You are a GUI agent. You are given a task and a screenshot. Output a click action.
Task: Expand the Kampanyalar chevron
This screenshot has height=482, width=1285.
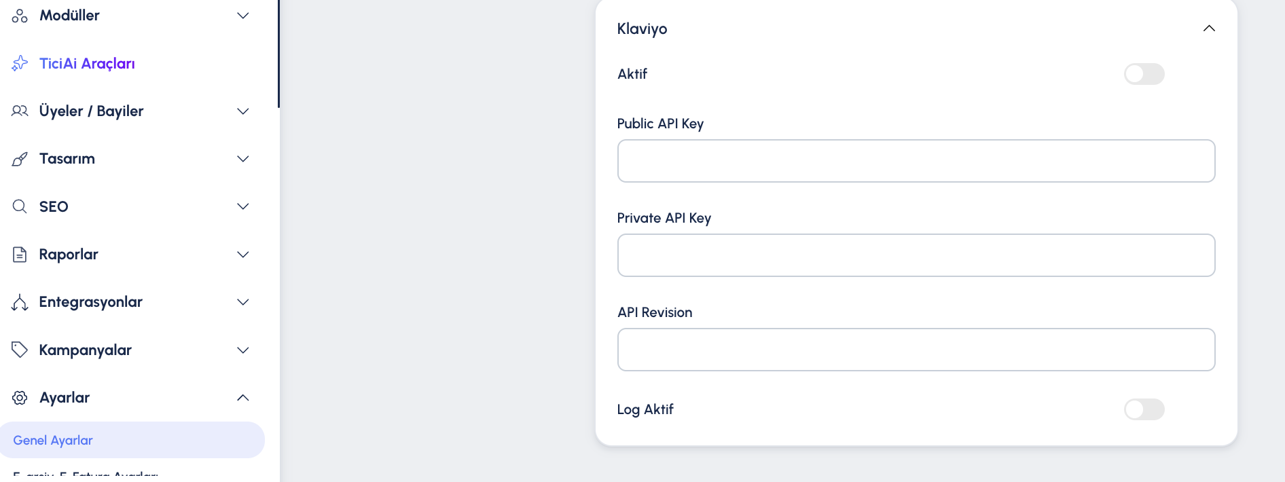tap(242, 350)
